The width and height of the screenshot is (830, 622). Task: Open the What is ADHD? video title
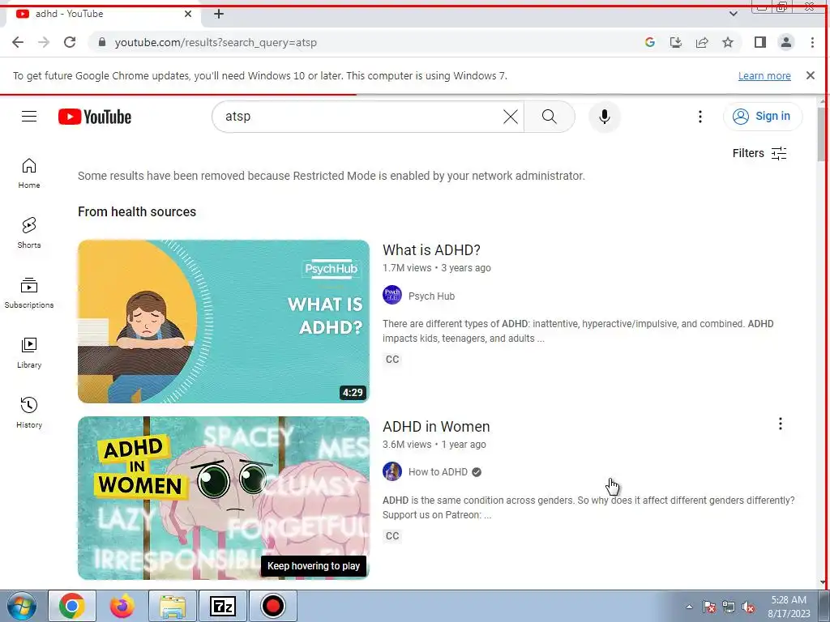[x=431, y=250]
